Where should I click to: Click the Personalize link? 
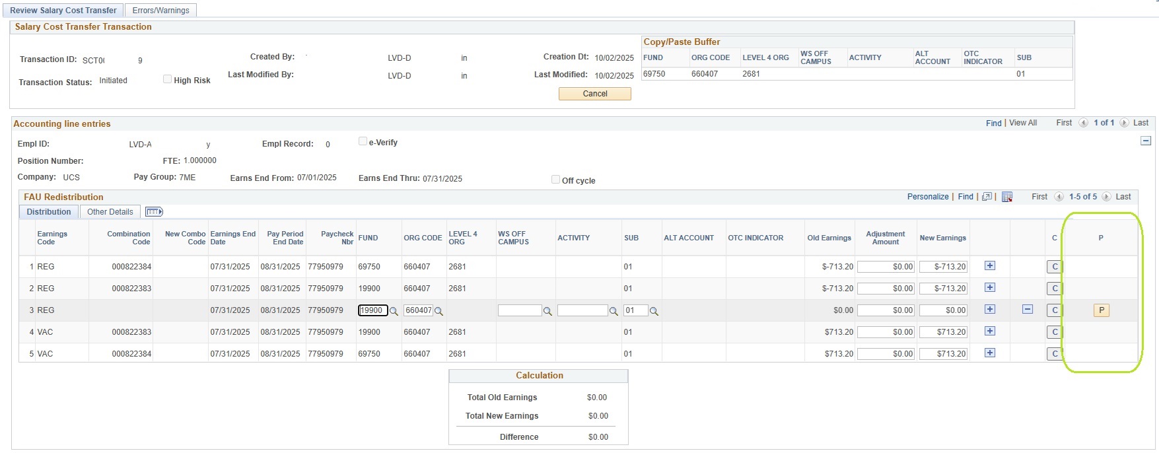(927, 197)
